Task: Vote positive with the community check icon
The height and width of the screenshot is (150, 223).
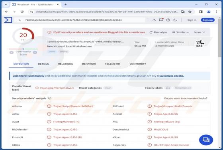Action: coord(35,52)
